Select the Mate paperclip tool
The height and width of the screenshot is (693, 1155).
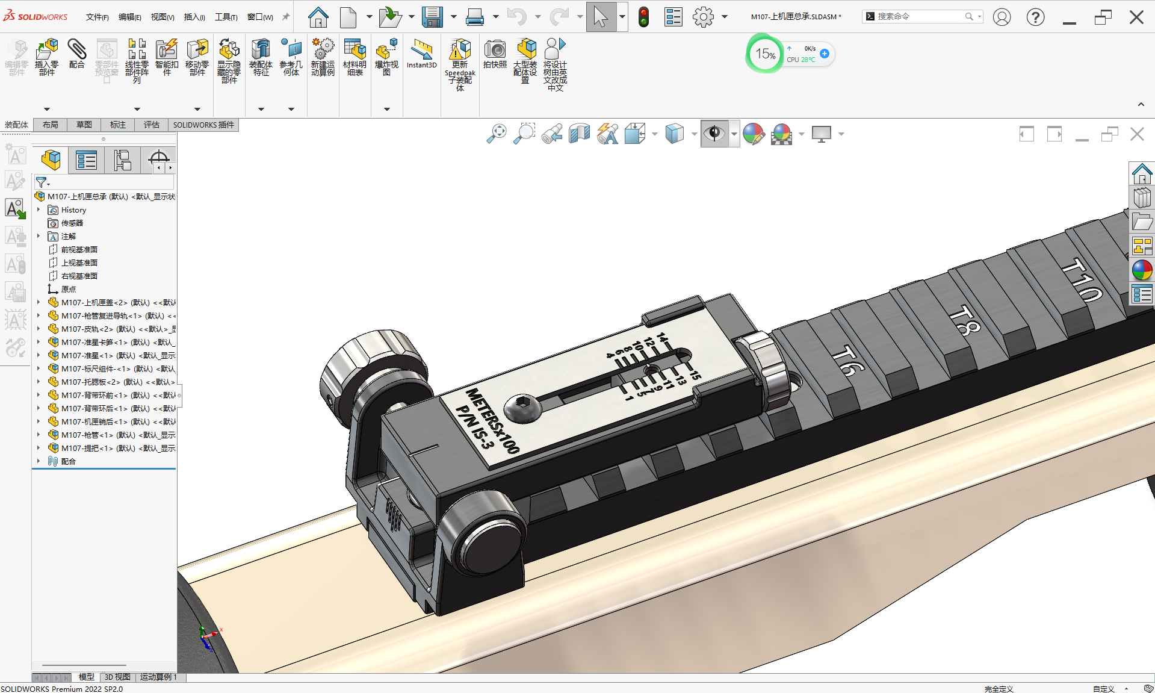coord(76,54)
